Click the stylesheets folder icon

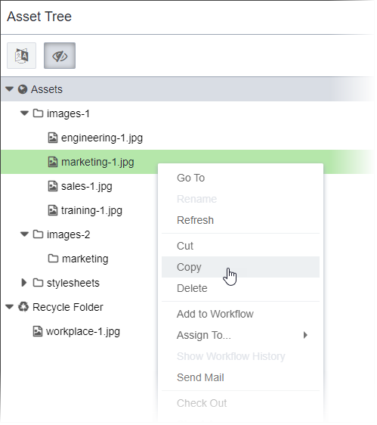click(x=39, y=283)
